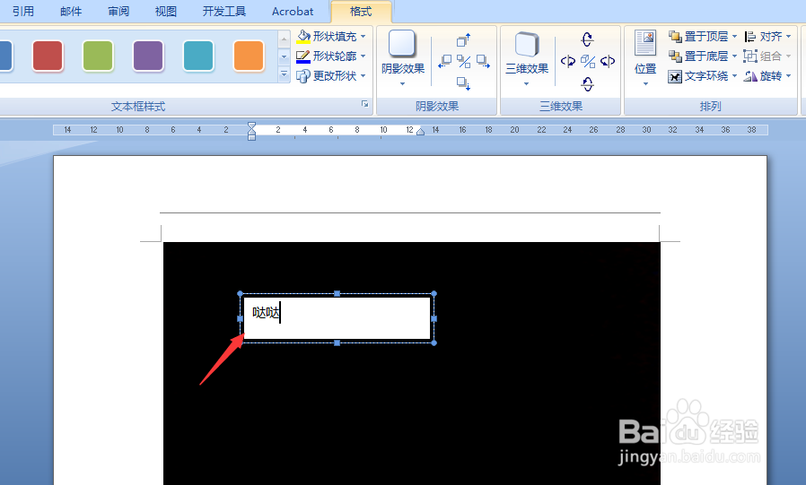This screenshot has height=485, width=806.
Task: Nudge shadow right
Action: (483, 62)
